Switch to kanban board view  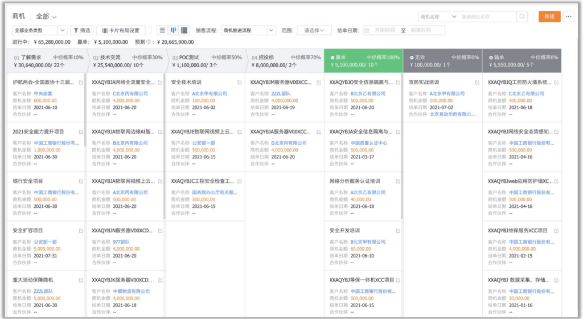173,30
